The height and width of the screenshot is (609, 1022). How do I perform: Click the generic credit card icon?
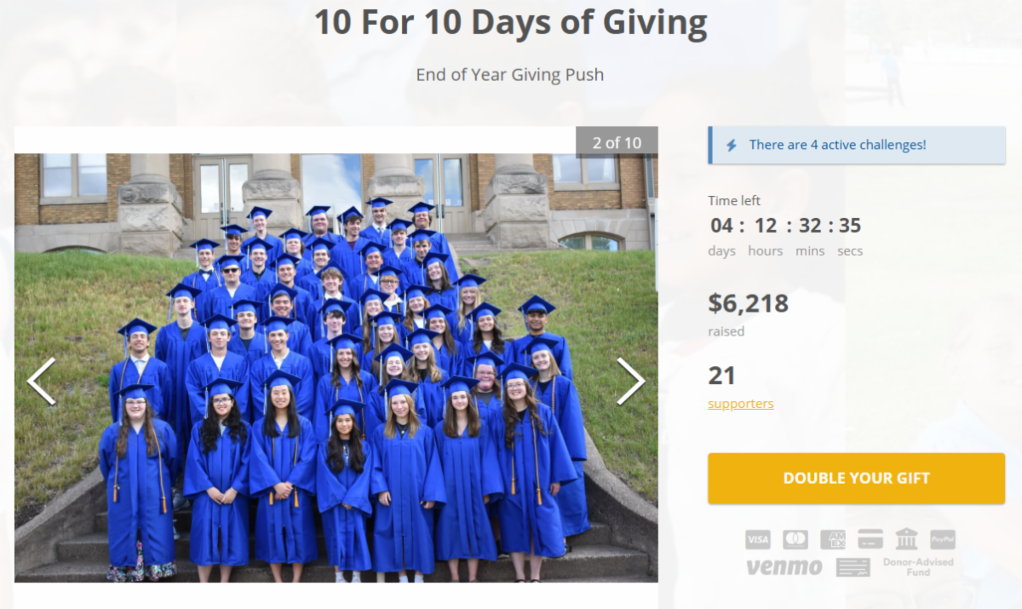coord(870,539)
